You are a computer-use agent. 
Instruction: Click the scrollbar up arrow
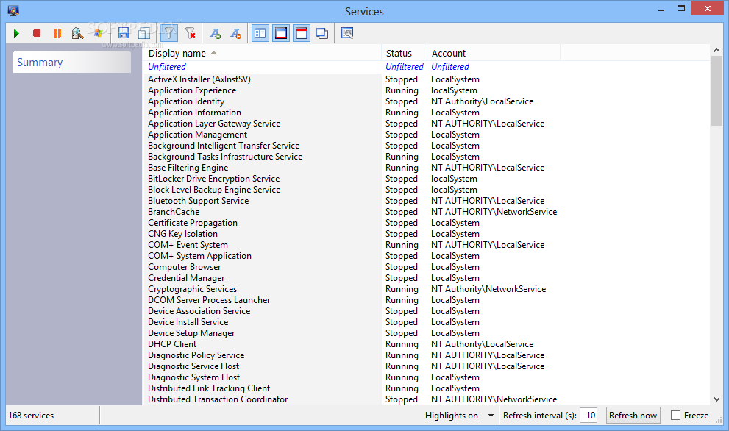click(716, 50)
